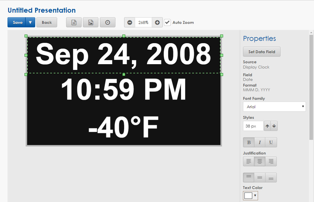The height and width of the screenshot is (202, 314).
Task: Click the Display Clock source value
Action: click(256, 67)
